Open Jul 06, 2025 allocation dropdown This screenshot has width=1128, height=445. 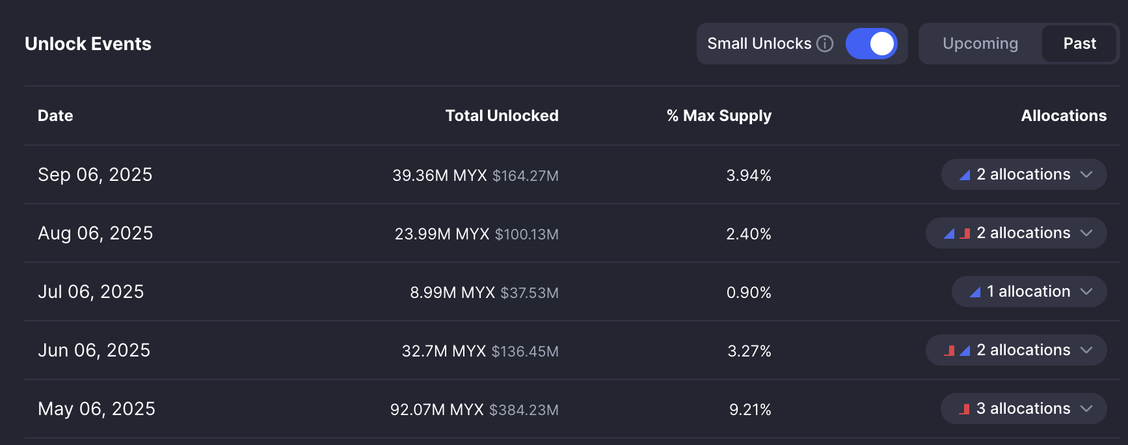pos(1086,291)
